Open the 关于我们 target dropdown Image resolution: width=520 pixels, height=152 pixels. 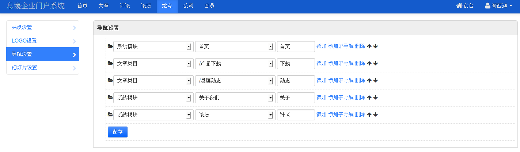click(x=235, y=98)
